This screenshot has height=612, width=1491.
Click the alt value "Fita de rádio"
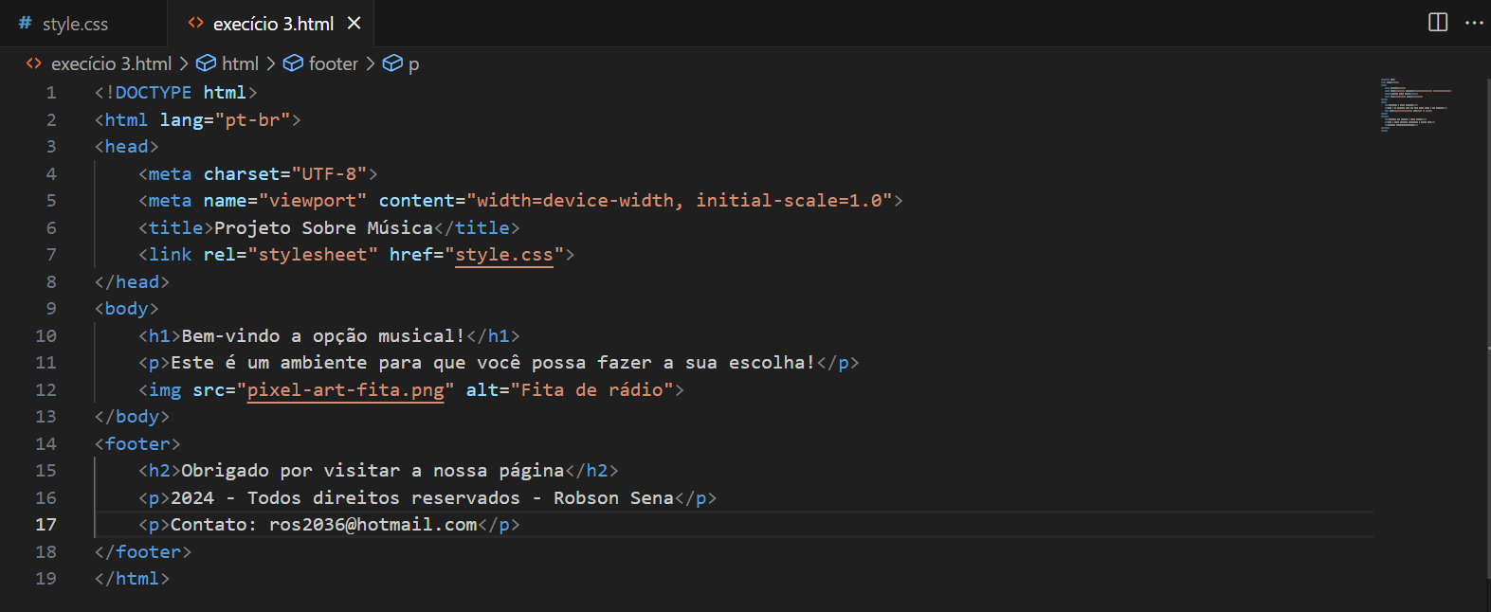click(591, 390)
